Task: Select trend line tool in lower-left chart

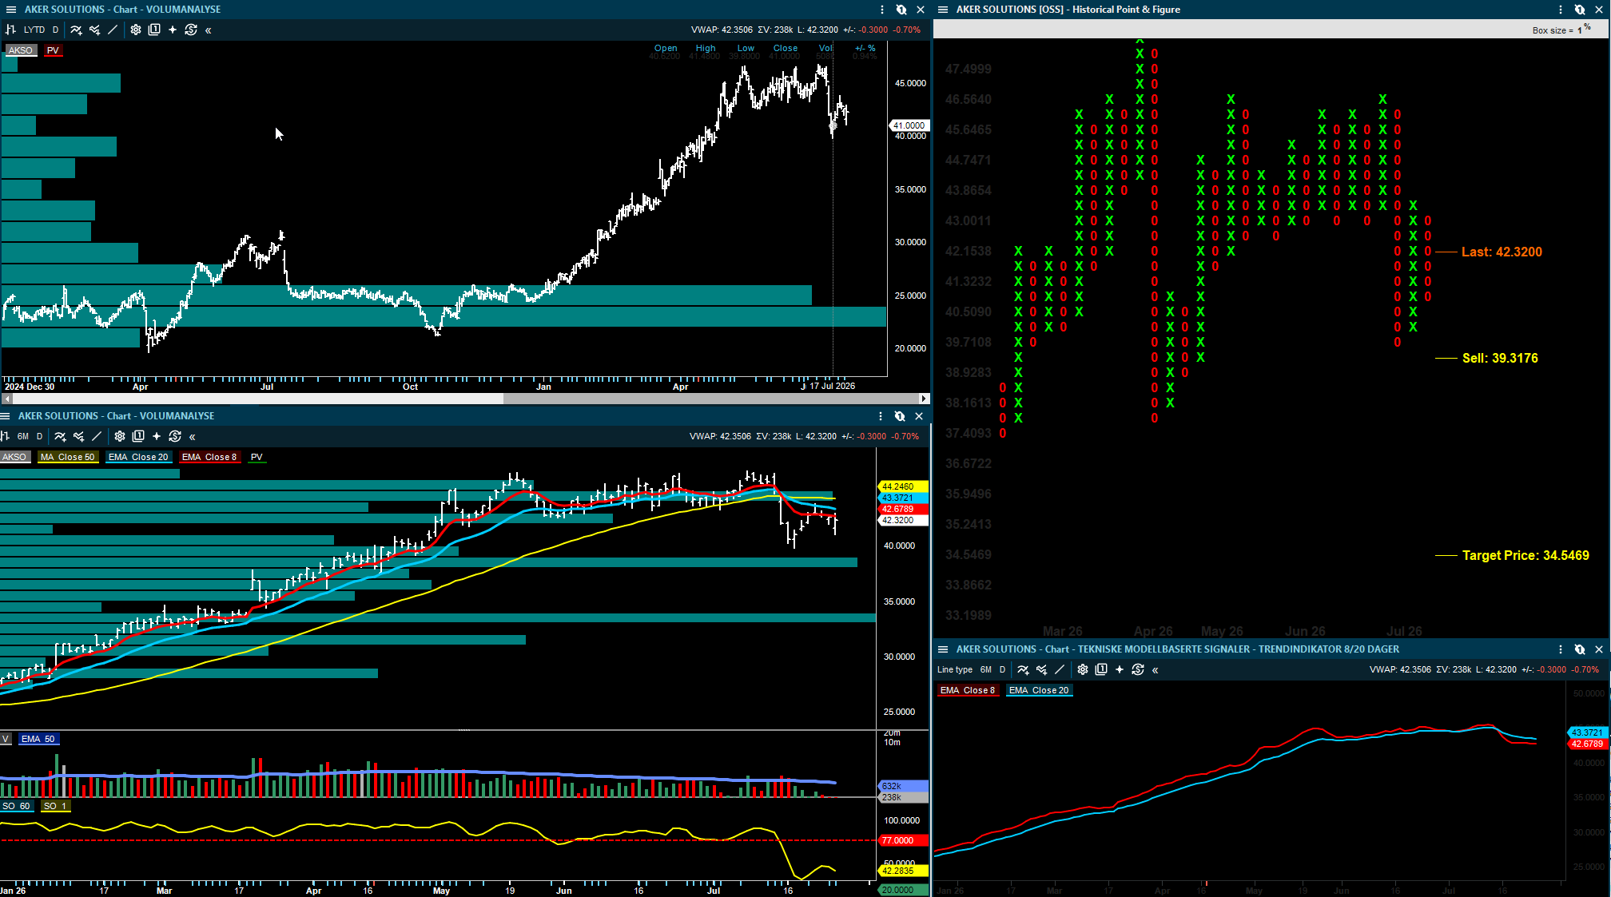Action: [97, 436]
